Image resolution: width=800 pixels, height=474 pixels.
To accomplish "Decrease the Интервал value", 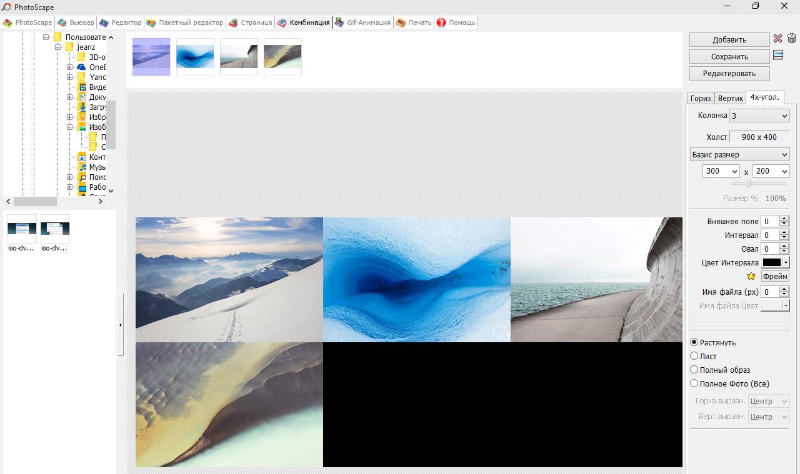I will click(784, 238).
